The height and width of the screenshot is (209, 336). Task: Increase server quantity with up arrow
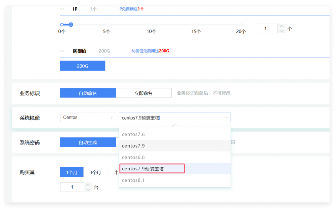coord(88,185)
